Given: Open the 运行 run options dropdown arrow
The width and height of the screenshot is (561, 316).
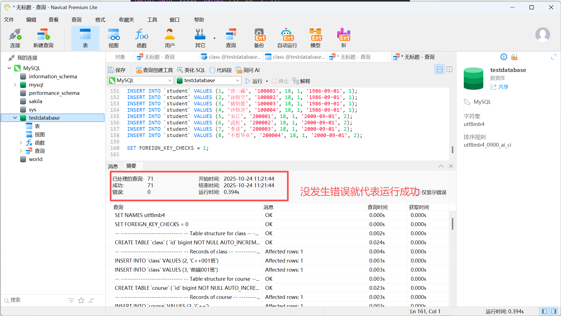Looking at the screenshot, I should [x=267, y=81].
